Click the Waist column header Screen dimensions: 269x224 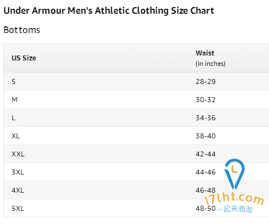(205, 53)
